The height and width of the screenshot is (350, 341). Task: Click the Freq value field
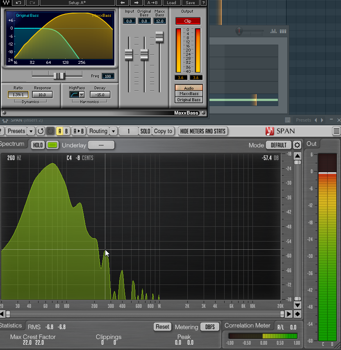(108, 76)
